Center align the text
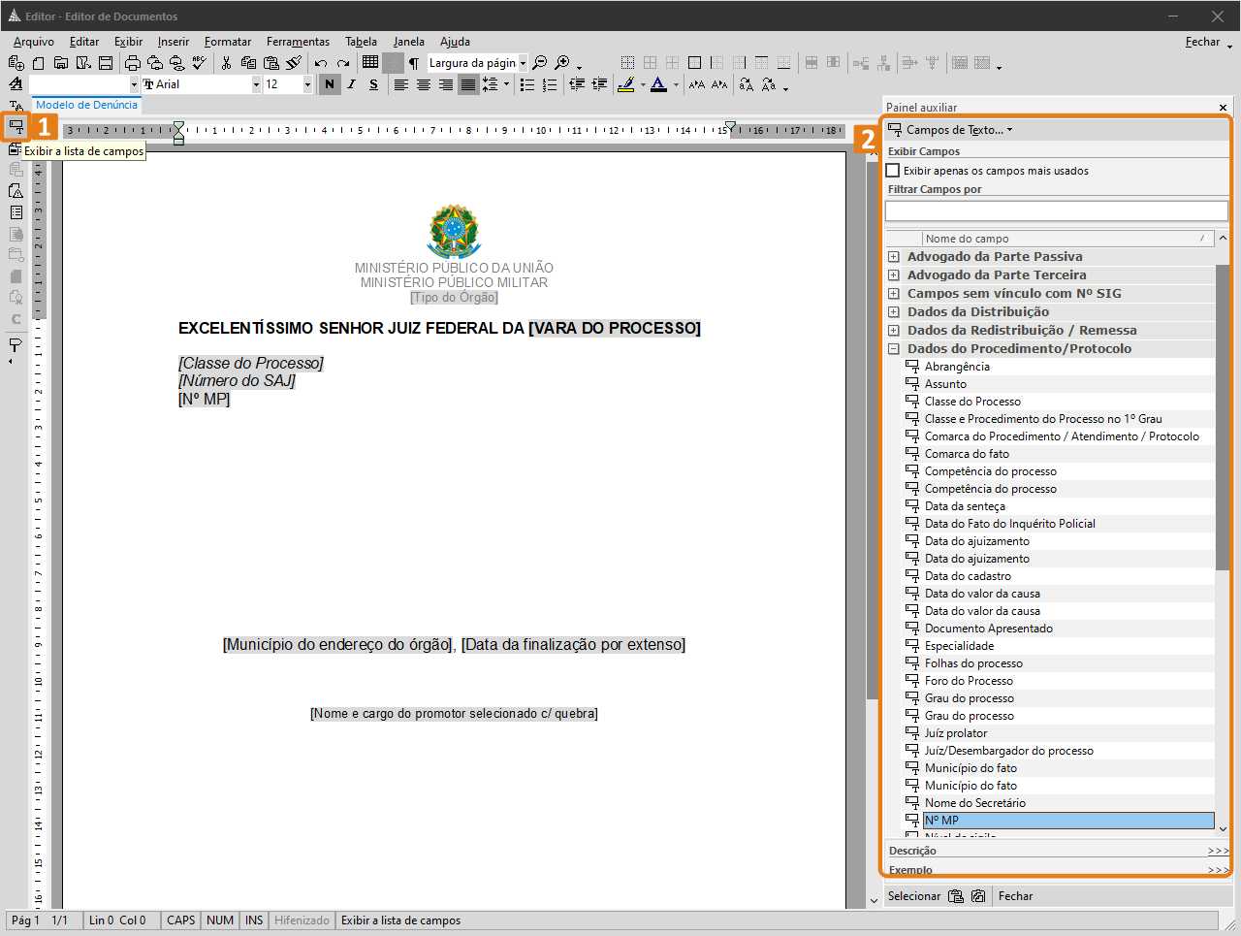This screenshot has width=1241, height=936. point(423,84)
